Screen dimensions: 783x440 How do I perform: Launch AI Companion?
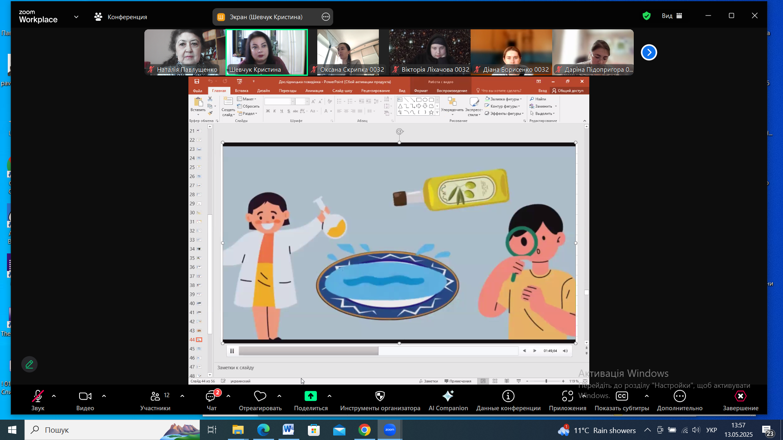(x=448, y=400)
